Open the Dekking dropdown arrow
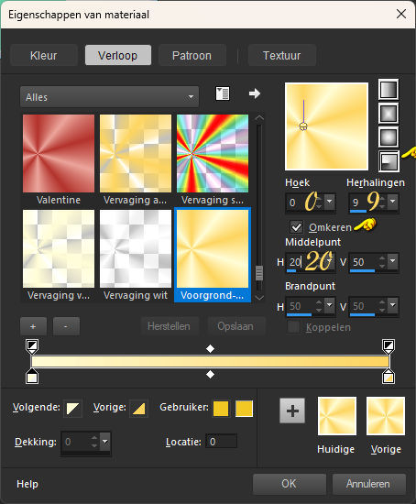 click(x=104, y=441)
